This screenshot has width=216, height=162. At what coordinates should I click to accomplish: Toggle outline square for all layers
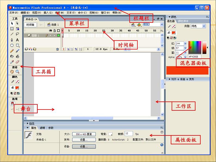[x=58, y=30]
